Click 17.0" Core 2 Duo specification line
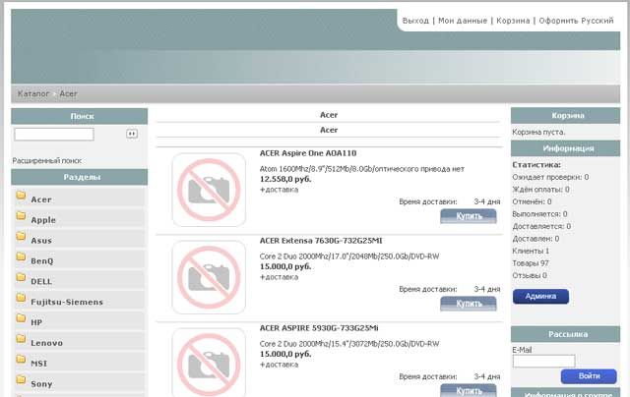Screen dimensions: 630x397 (x=349, y=256)
